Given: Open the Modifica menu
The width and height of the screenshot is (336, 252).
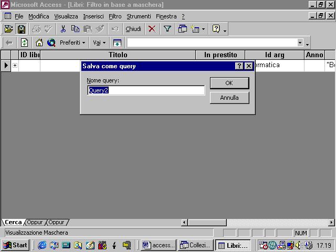Looking at the screenshot, I should pyautogui.click(x=39, y=16).
